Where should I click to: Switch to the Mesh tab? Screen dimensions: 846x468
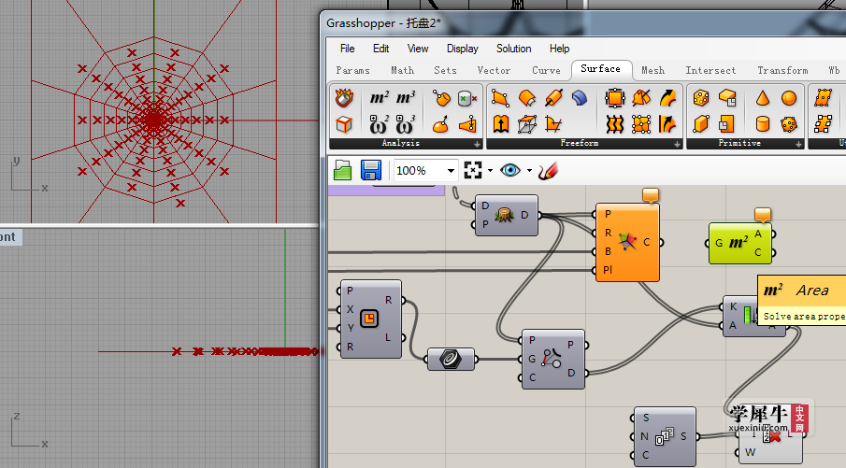click(x=652, y=70)
